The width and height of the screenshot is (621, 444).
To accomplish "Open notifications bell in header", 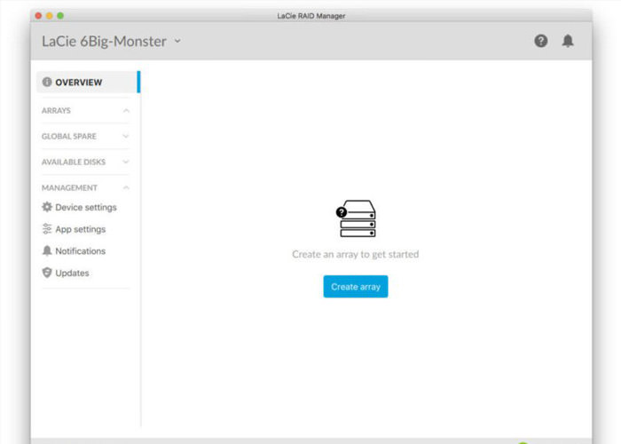I will coord(568,41).
